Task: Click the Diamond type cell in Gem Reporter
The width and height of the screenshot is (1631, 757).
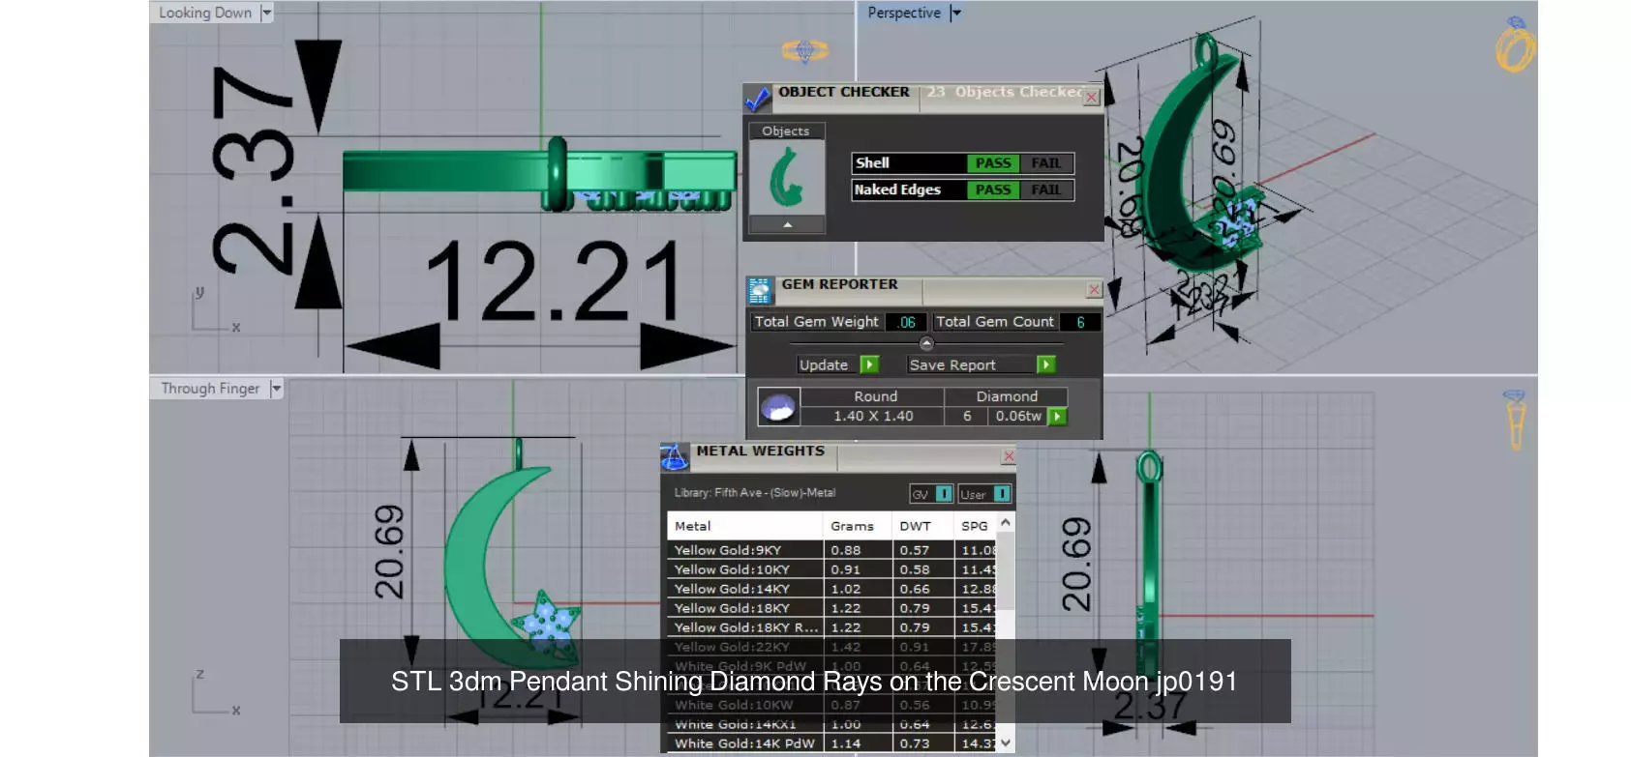Action: (x=1007, y=396)
